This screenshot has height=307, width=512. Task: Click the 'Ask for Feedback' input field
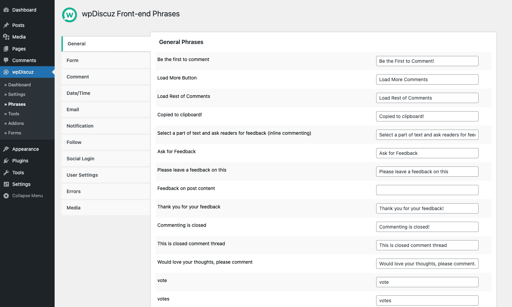coord(427,153)
